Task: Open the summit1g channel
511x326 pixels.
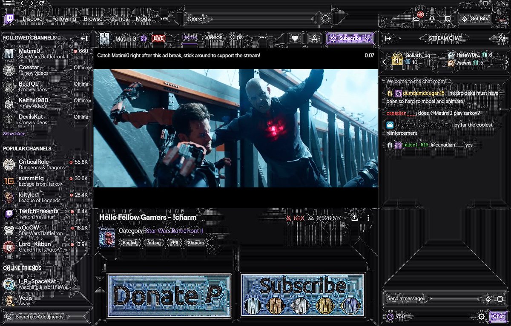Action: [x=46, y=181]
